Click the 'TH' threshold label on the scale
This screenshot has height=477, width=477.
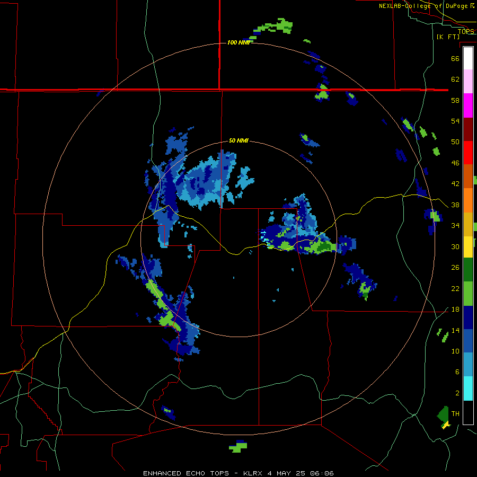tap(455, 414)
